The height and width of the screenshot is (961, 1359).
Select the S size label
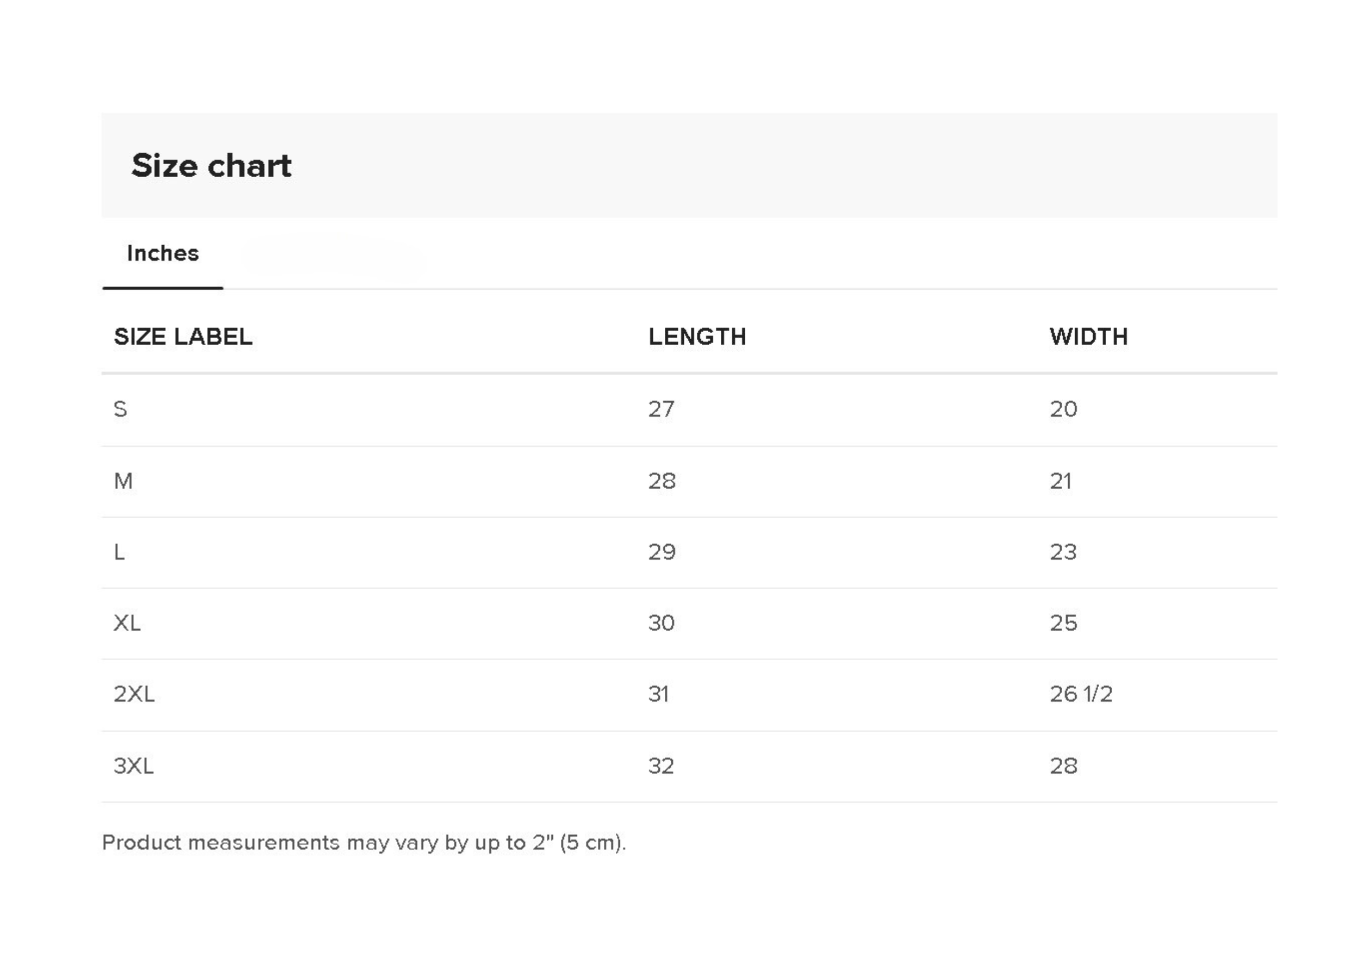(x=120, y=409)
